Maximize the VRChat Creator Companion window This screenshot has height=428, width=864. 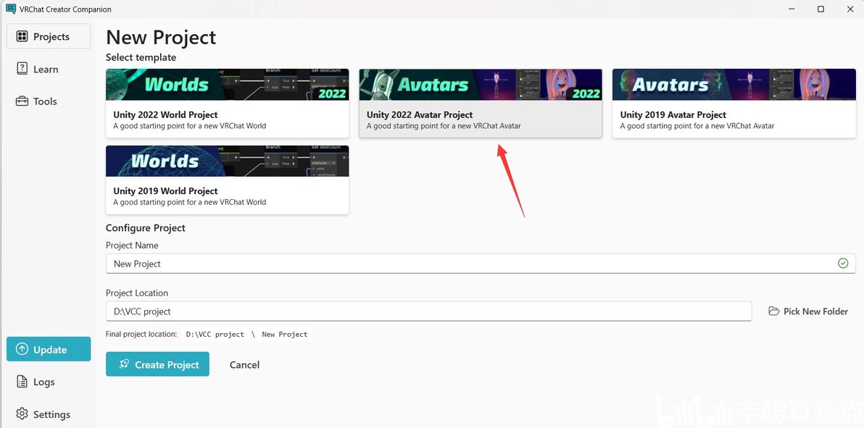(x=821, y=9)
